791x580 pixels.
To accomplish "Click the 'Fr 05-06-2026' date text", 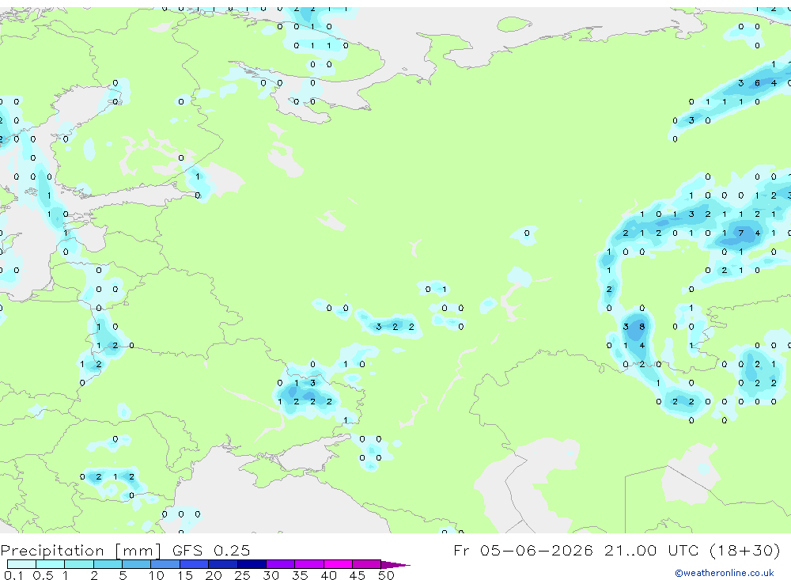I will coord(523,551).
